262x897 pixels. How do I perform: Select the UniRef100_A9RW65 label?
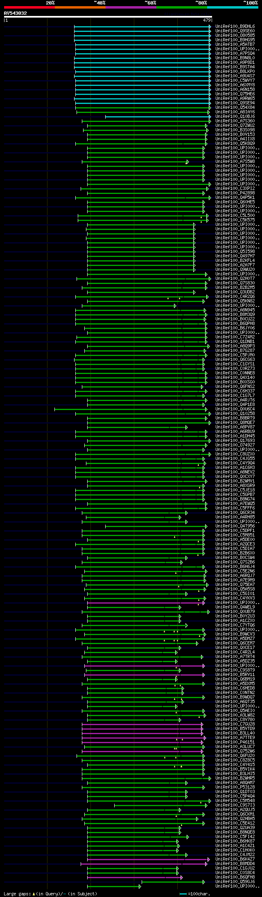click(x=235, y=98)
